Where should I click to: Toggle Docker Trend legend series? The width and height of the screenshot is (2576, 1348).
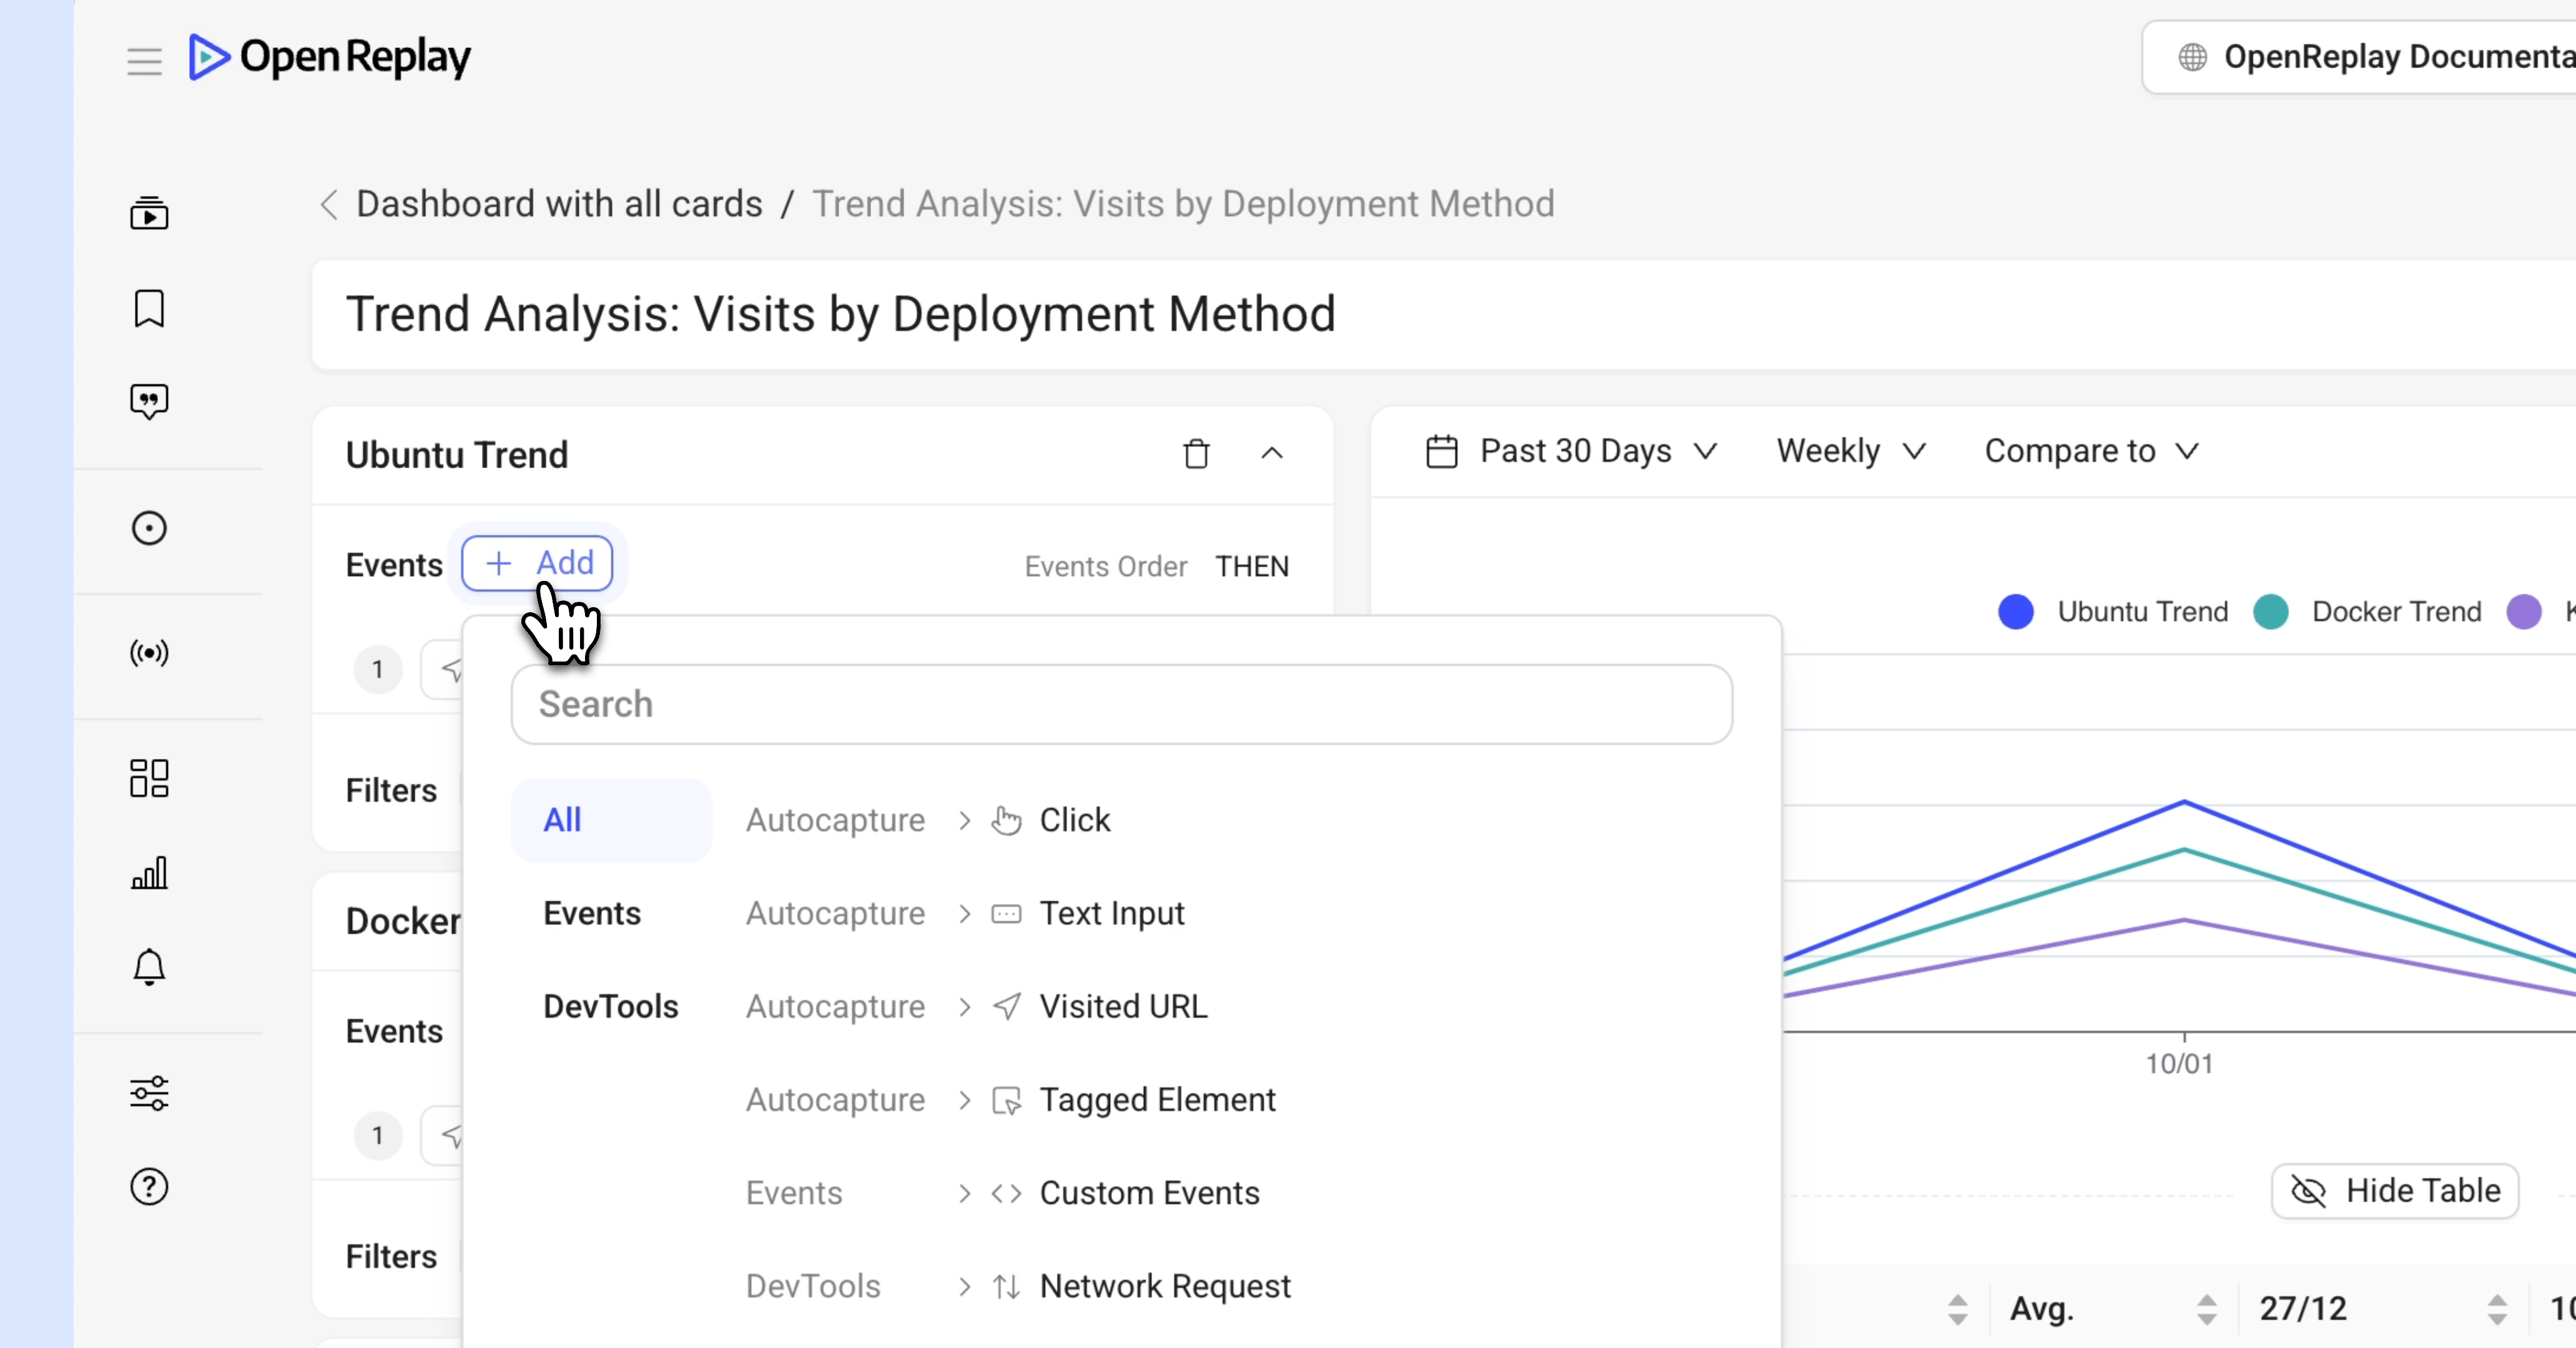[x=2396, y=612]
